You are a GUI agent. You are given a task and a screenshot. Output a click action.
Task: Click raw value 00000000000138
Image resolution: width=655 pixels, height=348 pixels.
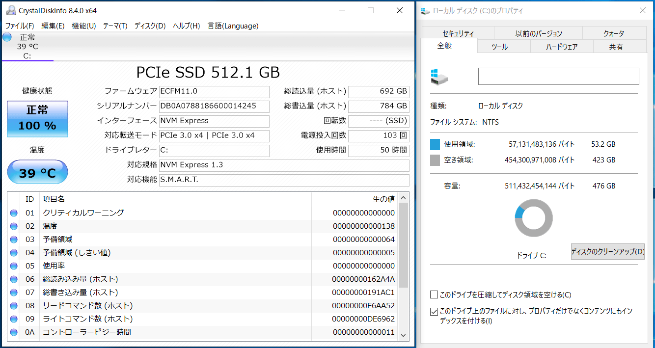(364, 226)
